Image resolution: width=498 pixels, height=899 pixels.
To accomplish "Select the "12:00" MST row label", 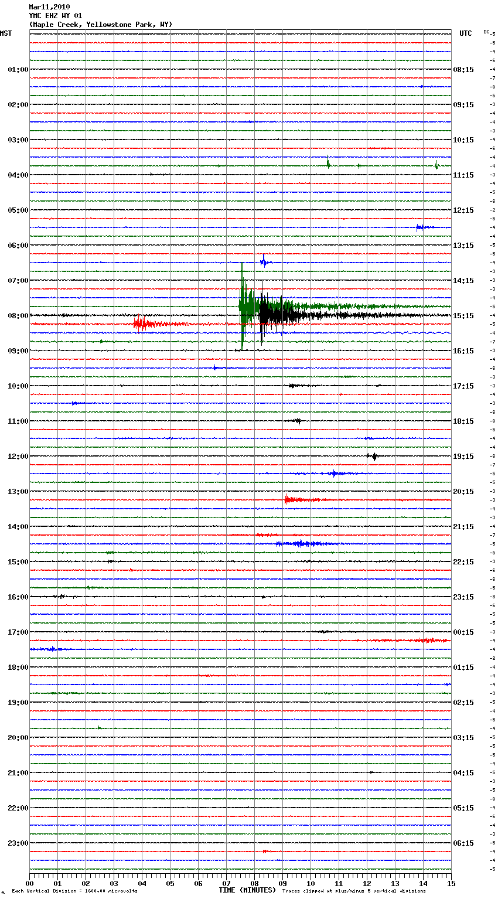I will (x=18, y=457).
